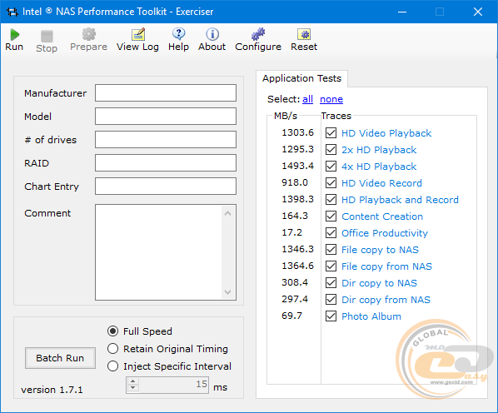
Task: Click the 17.2 MB/s result value
Action: (291, 232)
